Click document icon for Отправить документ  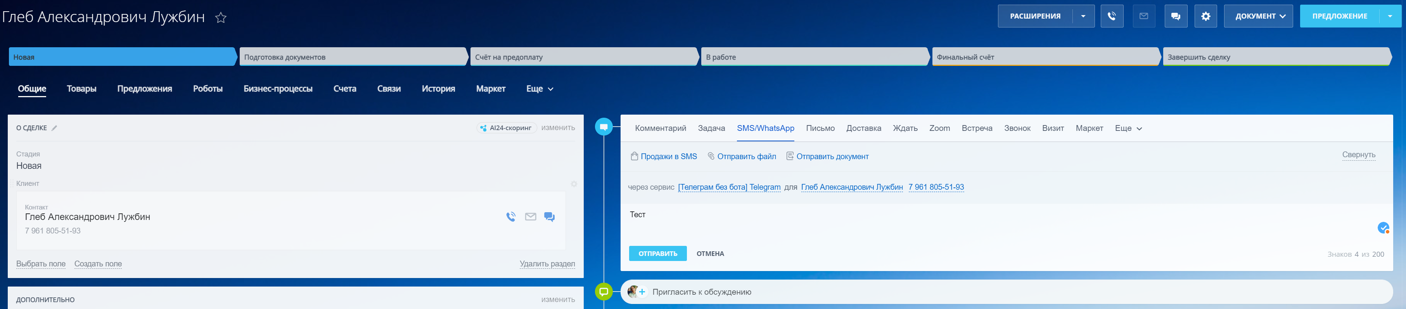[790, 156]
